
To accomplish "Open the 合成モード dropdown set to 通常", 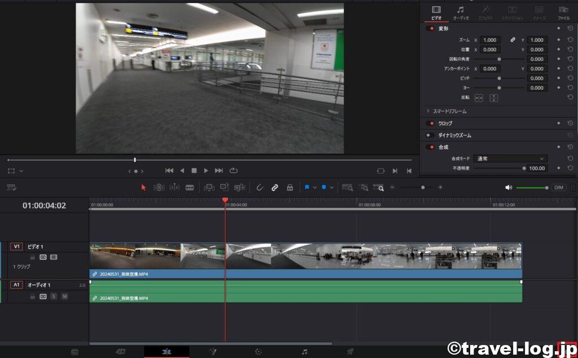I will (x=511, y=159).
